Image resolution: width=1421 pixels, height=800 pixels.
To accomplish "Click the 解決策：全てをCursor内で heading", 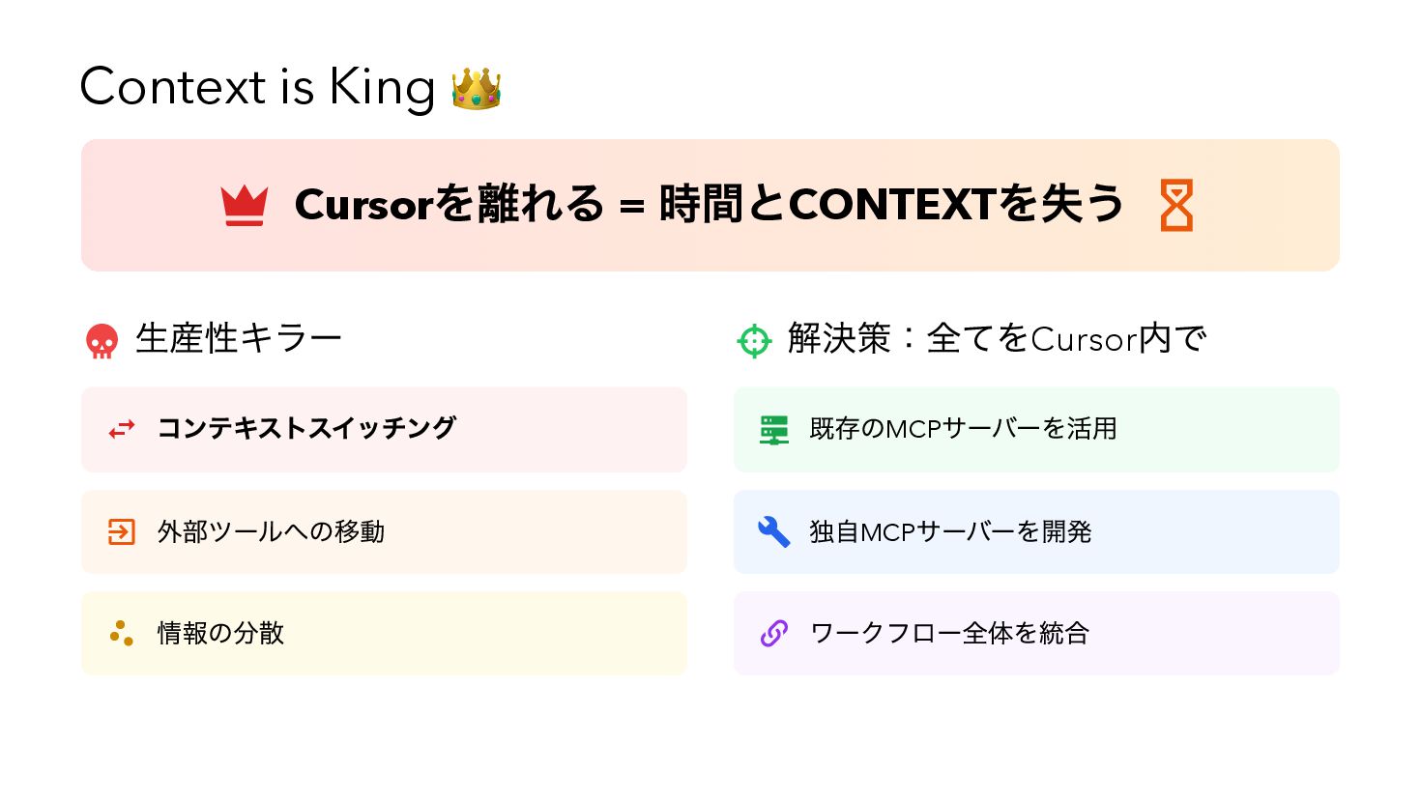I will 997,339.
